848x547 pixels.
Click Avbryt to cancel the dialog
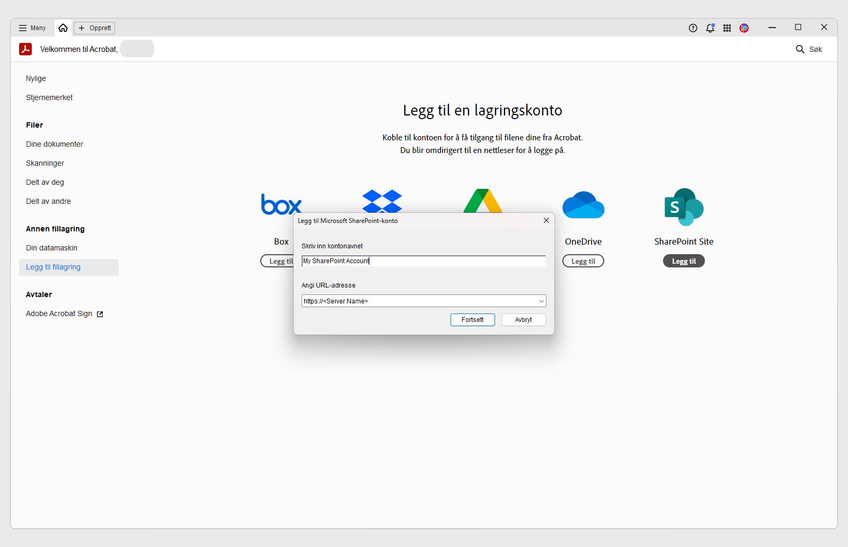[x=523, y=319]
